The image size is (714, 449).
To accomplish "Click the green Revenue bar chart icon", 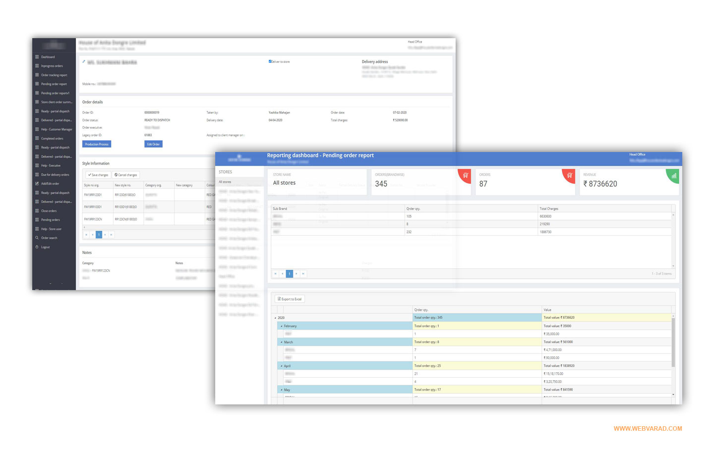I will pos(673,176).
